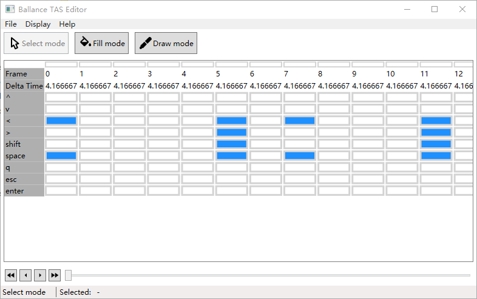Close the Ballance TAS Editor window
This screenshot has height=299, width=477.
tap(462, 9)
